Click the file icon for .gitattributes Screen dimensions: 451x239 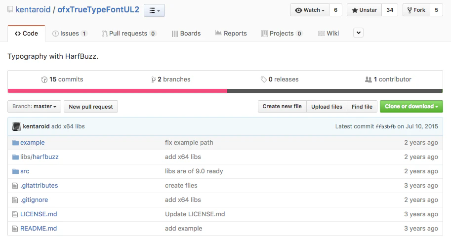(x=15, y=186)
